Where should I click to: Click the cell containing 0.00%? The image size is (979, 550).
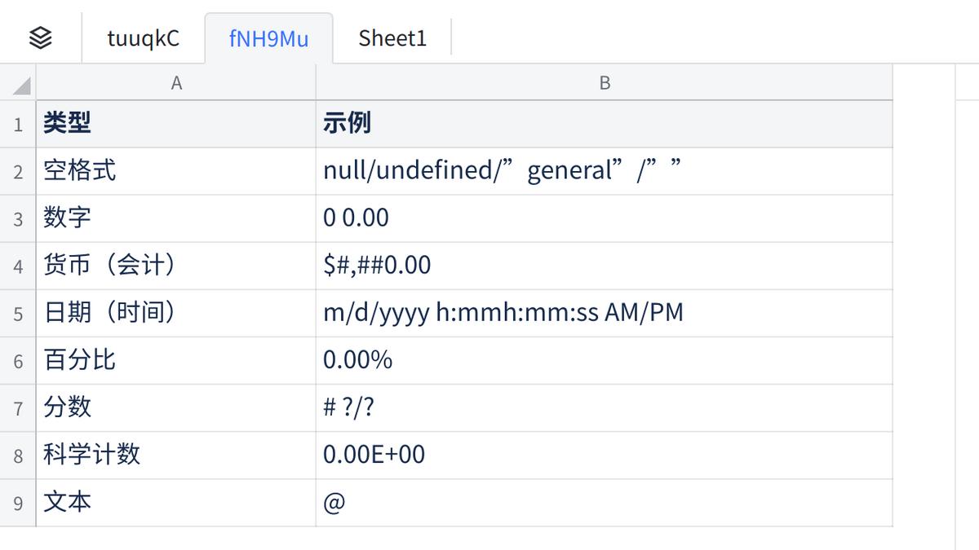[604, 360]
